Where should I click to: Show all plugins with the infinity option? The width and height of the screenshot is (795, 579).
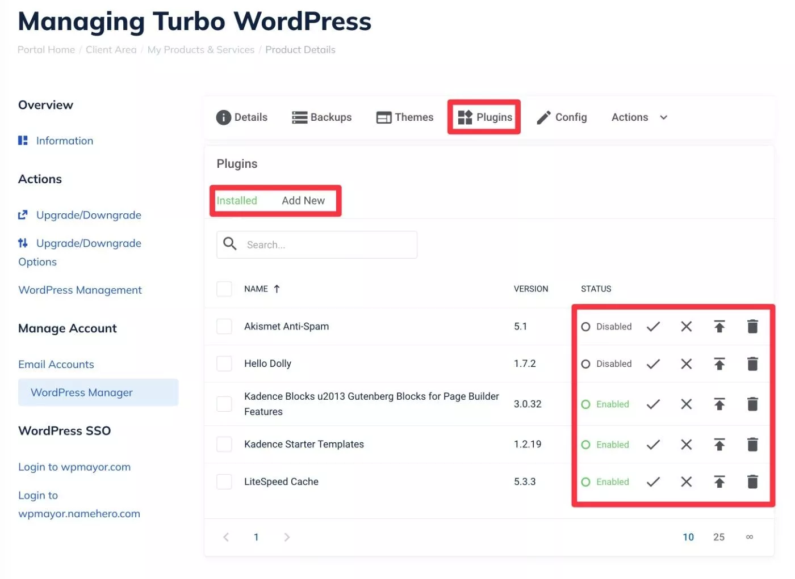point(750,537)
